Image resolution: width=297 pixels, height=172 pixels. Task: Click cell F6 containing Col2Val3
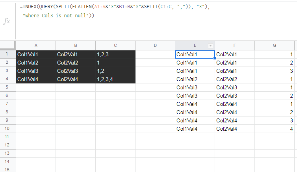coord(235,96)
